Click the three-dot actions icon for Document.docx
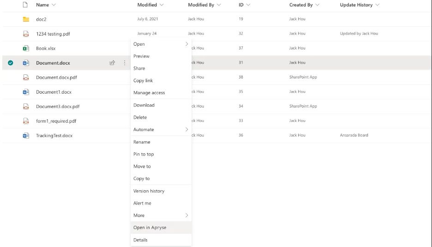 [125, 63]
